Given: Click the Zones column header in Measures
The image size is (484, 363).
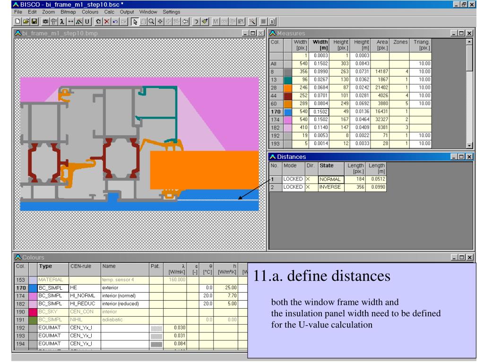Looking at the screenshot, I should [x=400, y=45].
